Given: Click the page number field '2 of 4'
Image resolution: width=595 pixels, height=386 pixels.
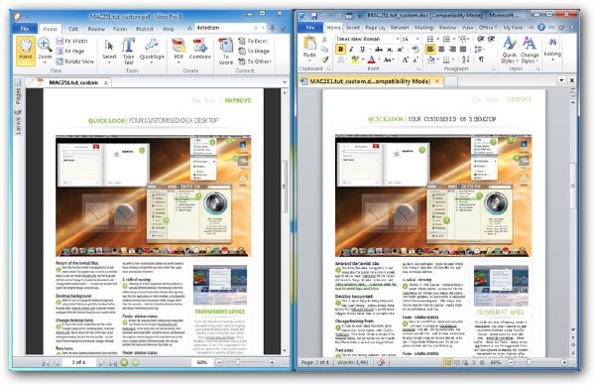Looking at the screenshot, I should (x=78, y=362).
